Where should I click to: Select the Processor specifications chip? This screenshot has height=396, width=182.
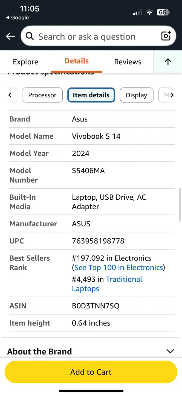[x=42, y=95]
